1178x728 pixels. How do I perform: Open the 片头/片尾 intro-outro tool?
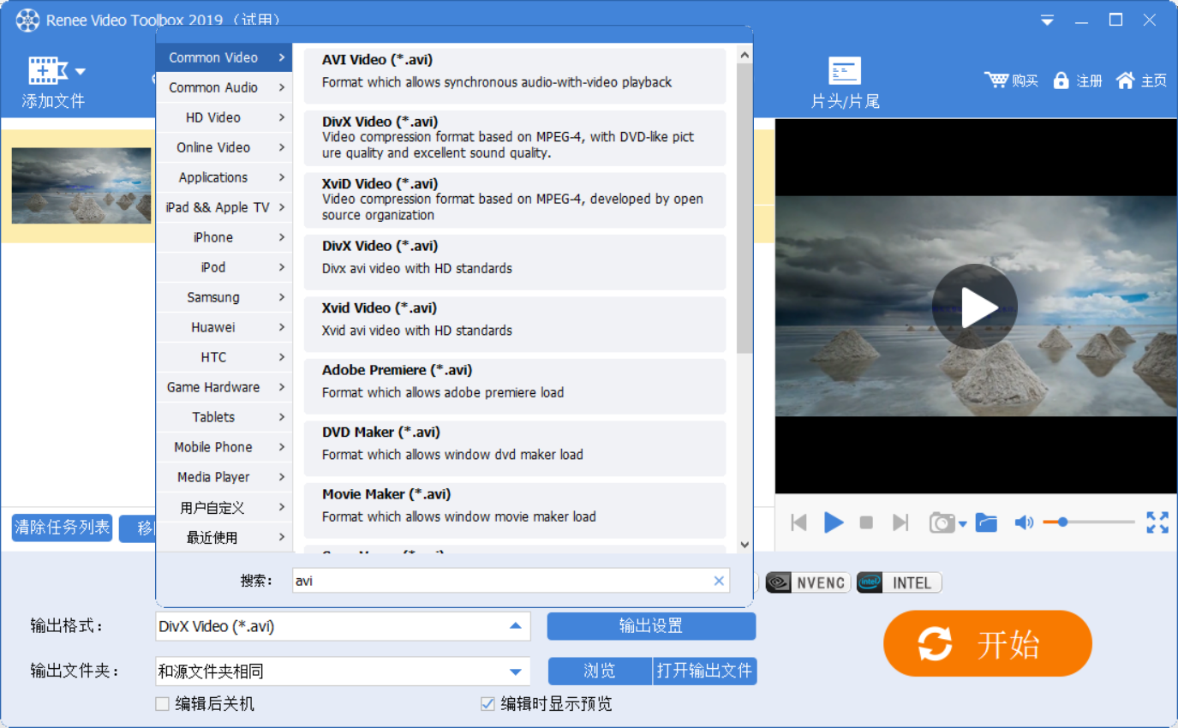click(x=845, y=71)
